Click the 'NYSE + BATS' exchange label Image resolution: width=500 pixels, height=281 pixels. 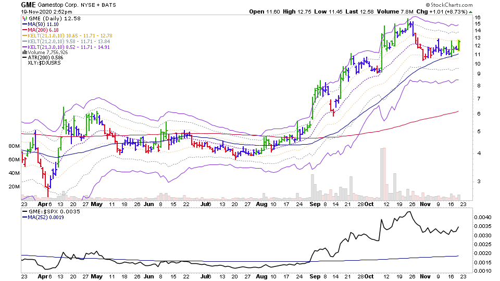point(98,5)
